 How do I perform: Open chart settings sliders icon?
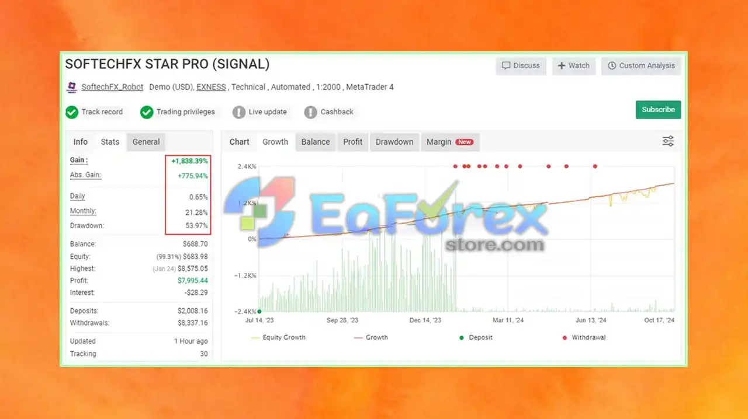[x=668, y=141]
